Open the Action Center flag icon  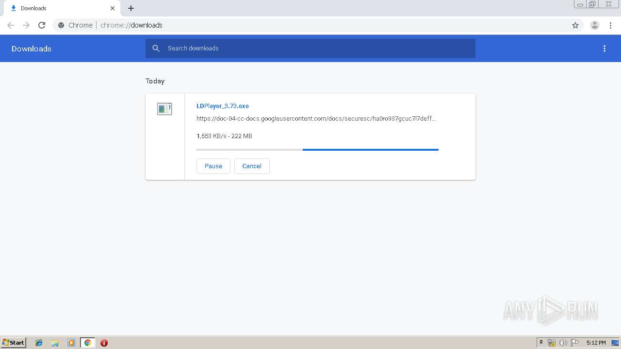[x=575, y=343]
